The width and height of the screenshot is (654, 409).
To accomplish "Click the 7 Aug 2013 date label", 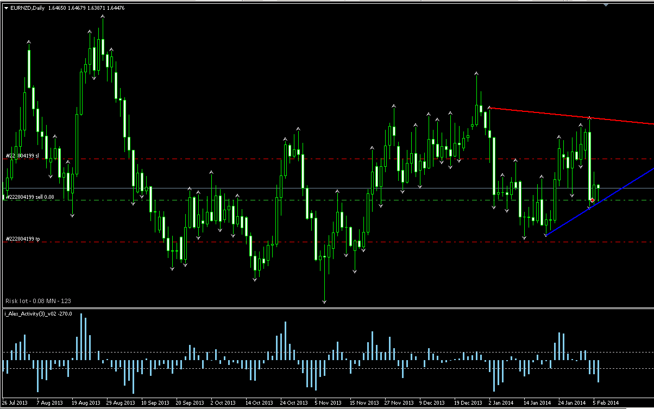I will tap(50, 403).
